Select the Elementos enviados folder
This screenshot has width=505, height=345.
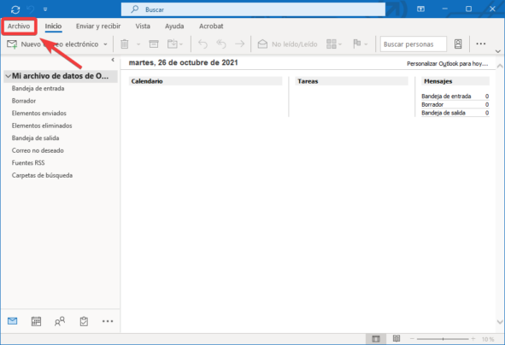pos(39,114)
